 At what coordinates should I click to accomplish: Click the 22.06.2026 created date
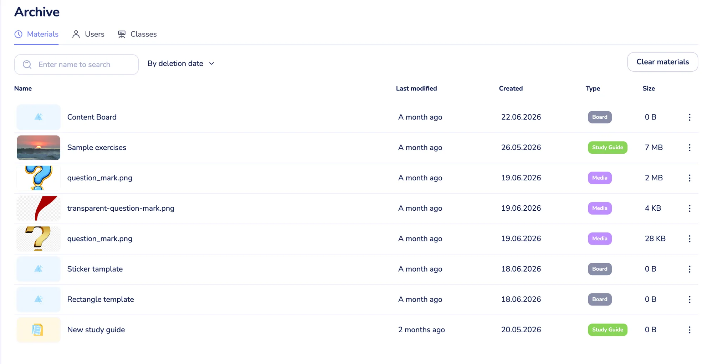click(521, 117)
